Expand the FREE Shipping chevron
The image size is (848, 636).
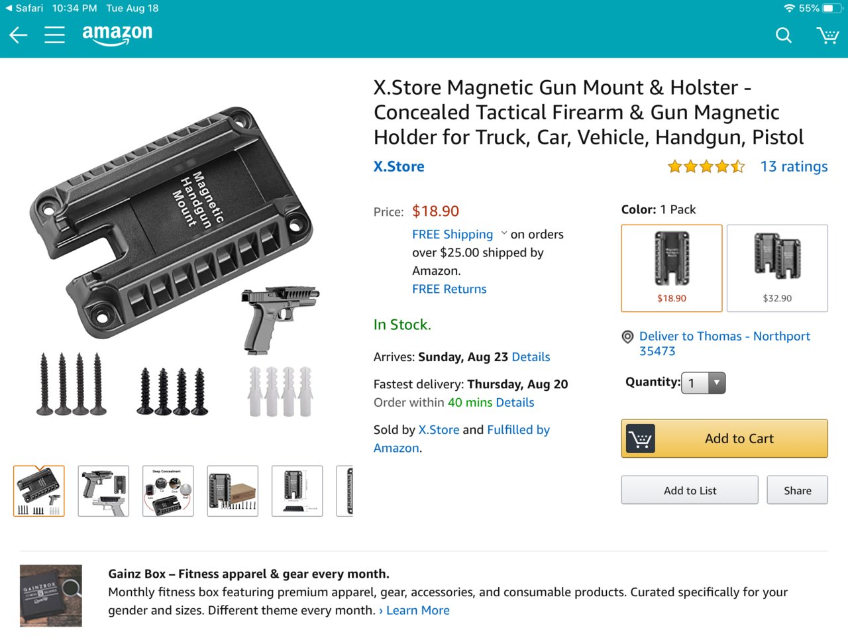504,233
